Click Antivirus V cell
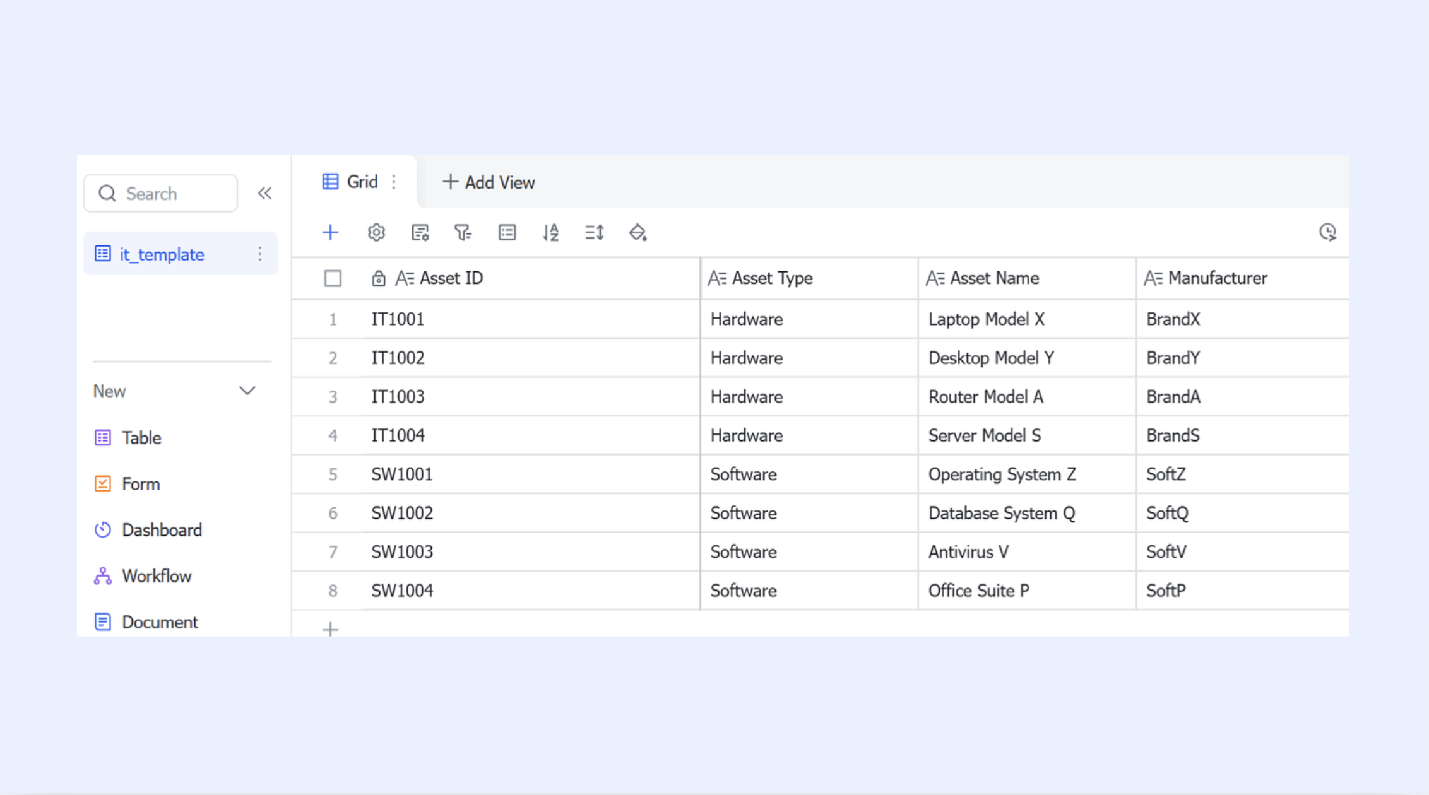This screenshot has height=795, width=1429. pos(1027,552)
